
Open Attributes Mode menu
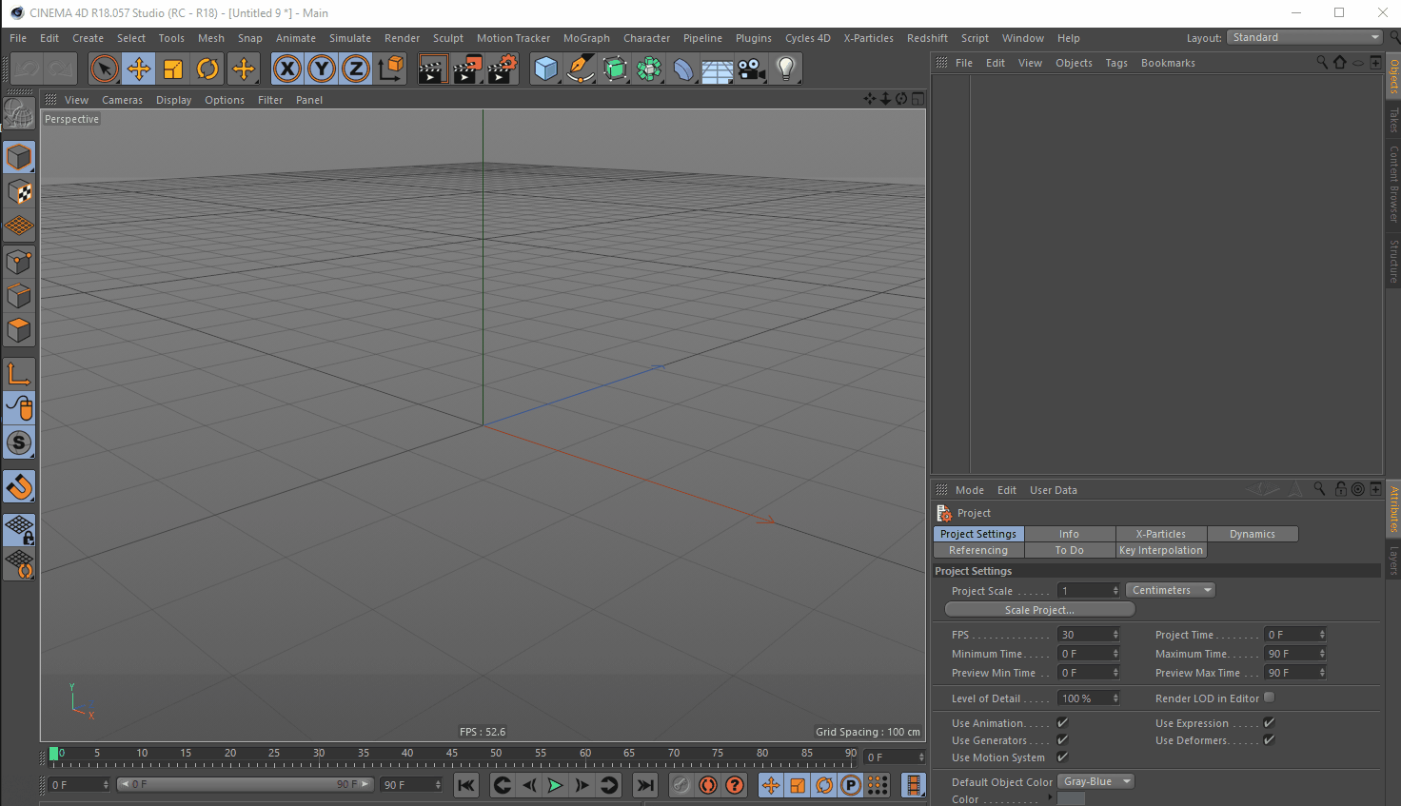(x=970, y=490)
